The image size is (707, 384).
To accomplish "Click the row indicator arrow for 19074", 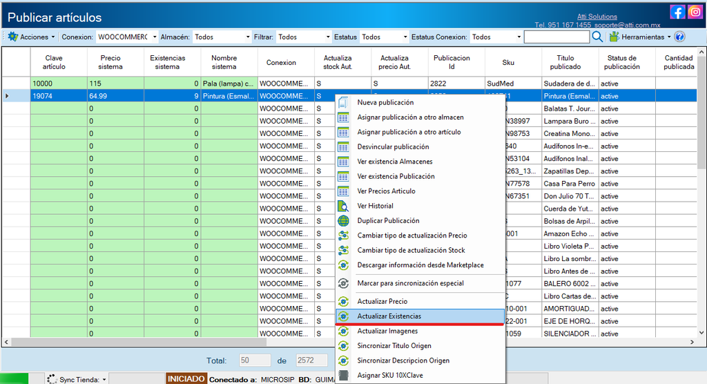I will pyautogui.click(x=7, y=96).
